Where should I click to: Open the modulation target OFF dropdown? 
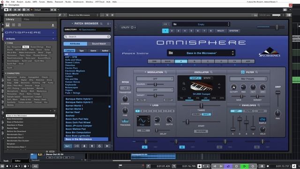155,90
